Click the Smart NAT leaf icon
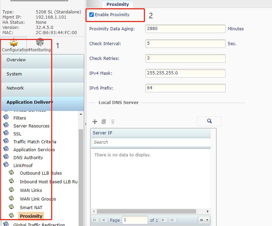The height and width of the screenshot is (226, 272). pyautogui.click(x=11, y=207)
